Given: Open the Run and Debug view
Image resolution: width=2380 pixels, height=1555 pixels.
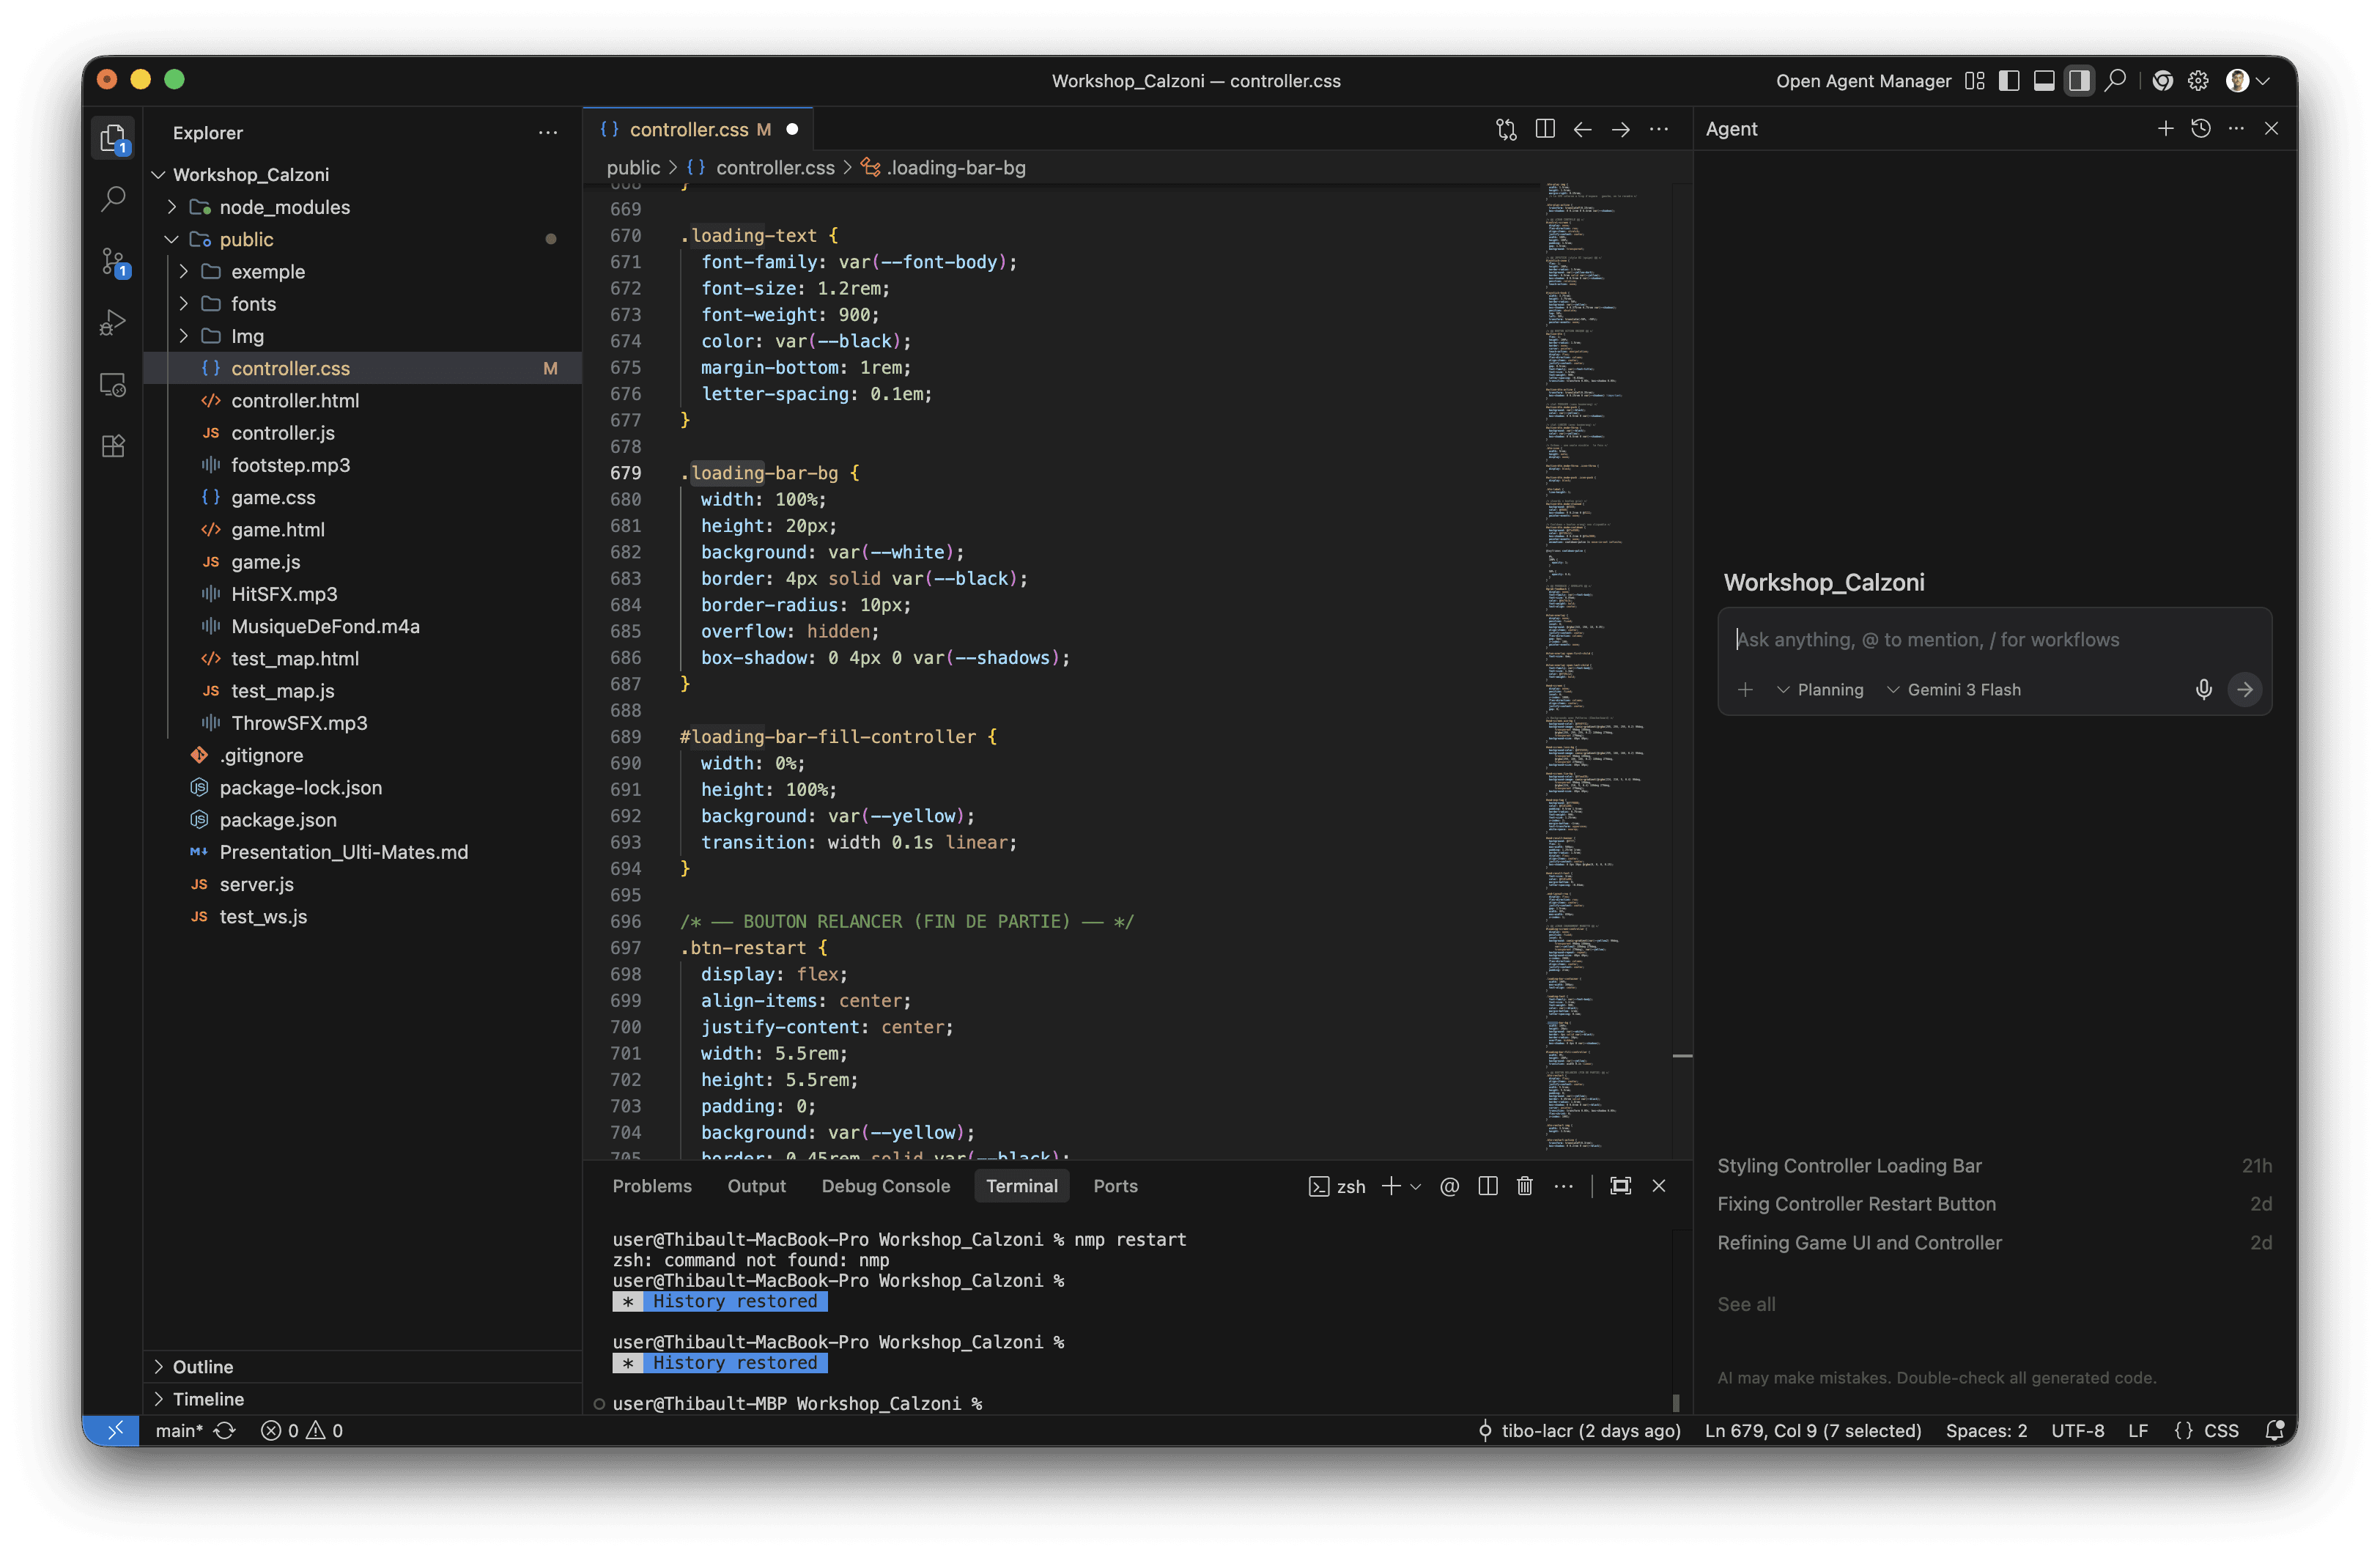Looking at the screenshot, I should point(113,323).
